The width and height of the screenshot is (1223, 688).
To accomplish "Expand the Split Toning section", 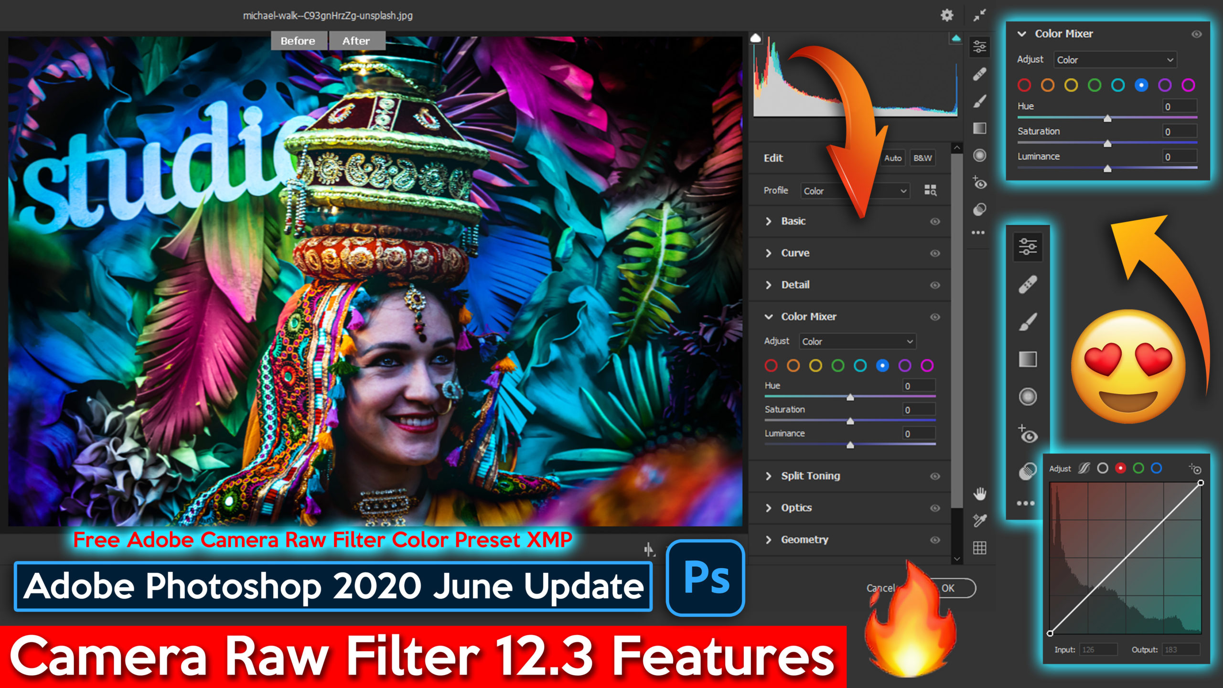I will click(x=768, y=476).
